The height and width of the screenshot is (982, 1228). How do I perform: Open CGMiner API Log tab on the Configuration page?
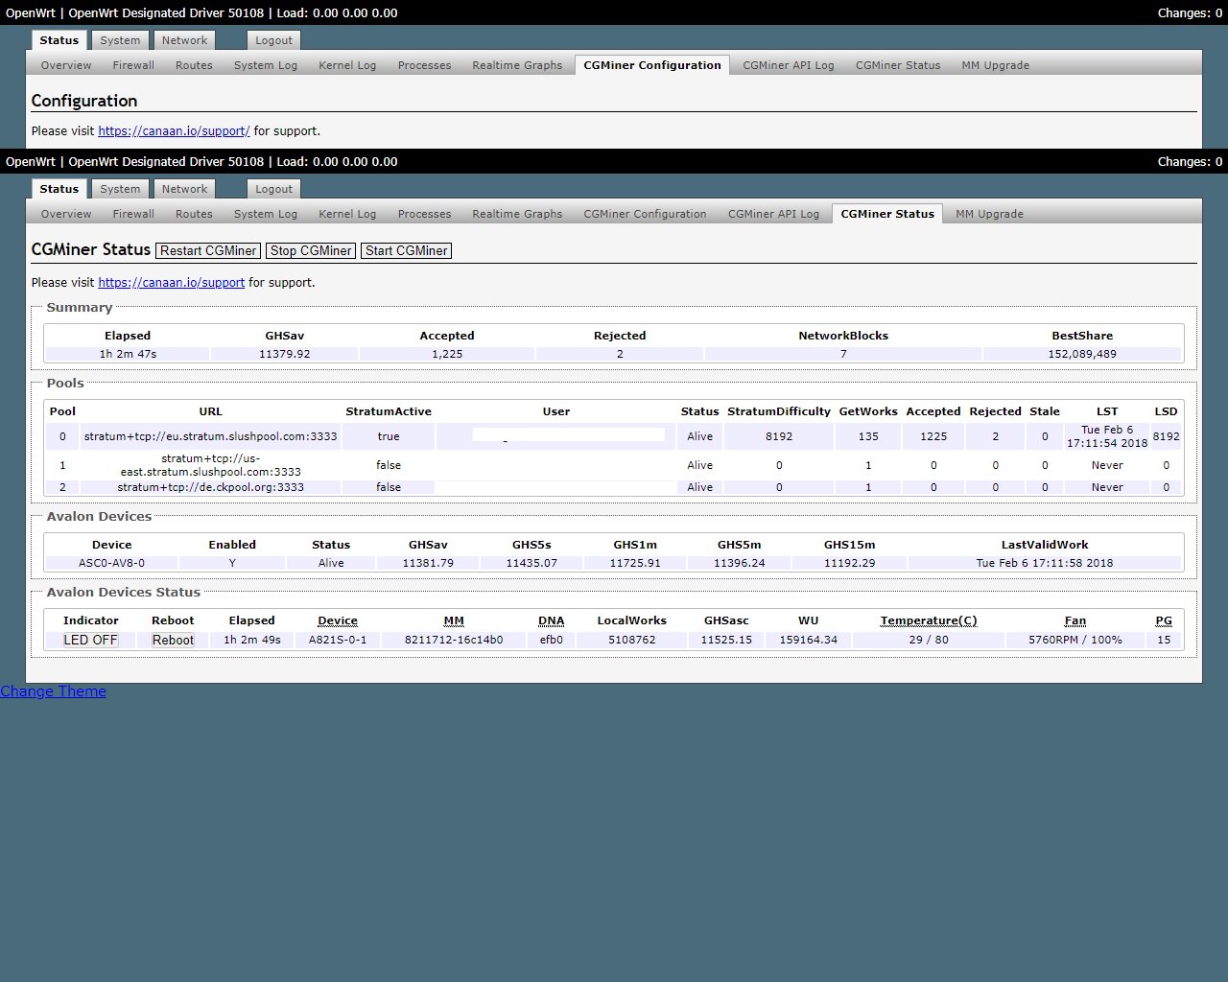pos(789,65)
